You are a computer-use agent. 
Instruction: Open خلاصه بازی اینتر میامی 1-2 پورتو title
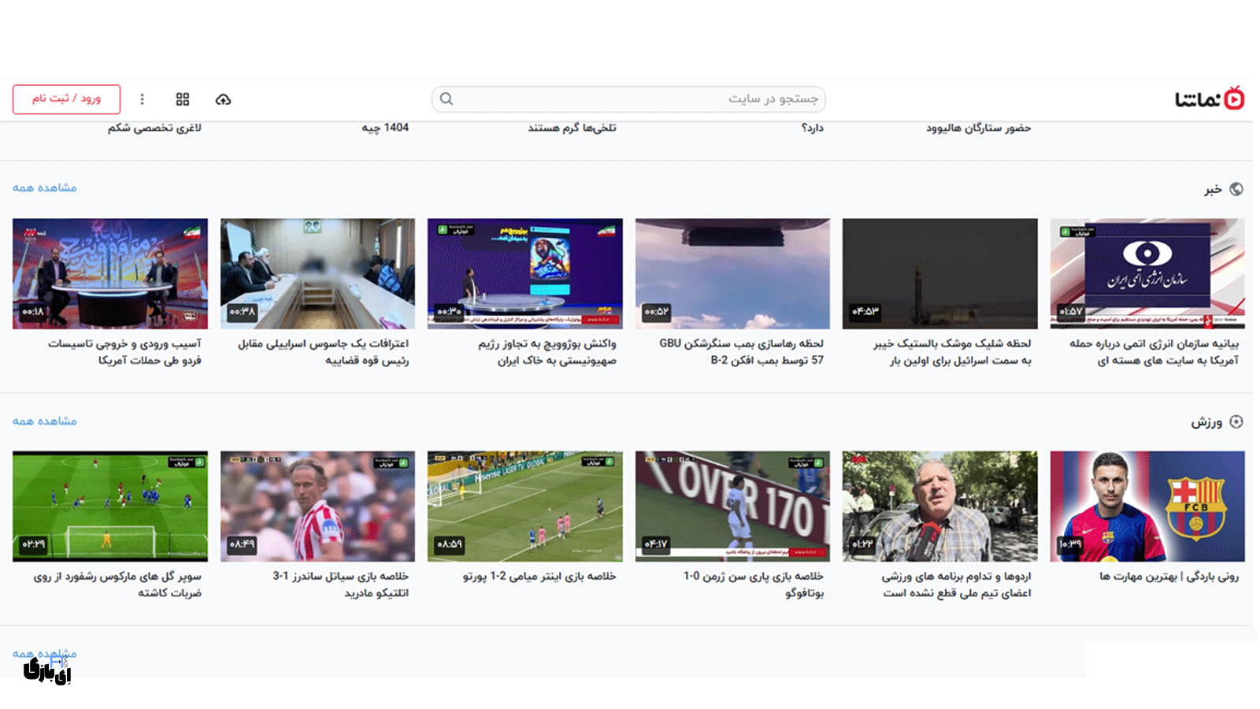(x=539, y=577)
